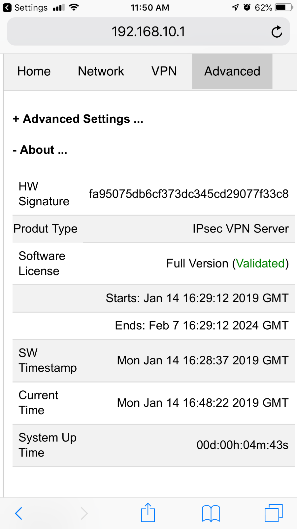Viewport: 297px width, 529px height.
Task: Open the Network tab
Action: (x=101, y=71)
